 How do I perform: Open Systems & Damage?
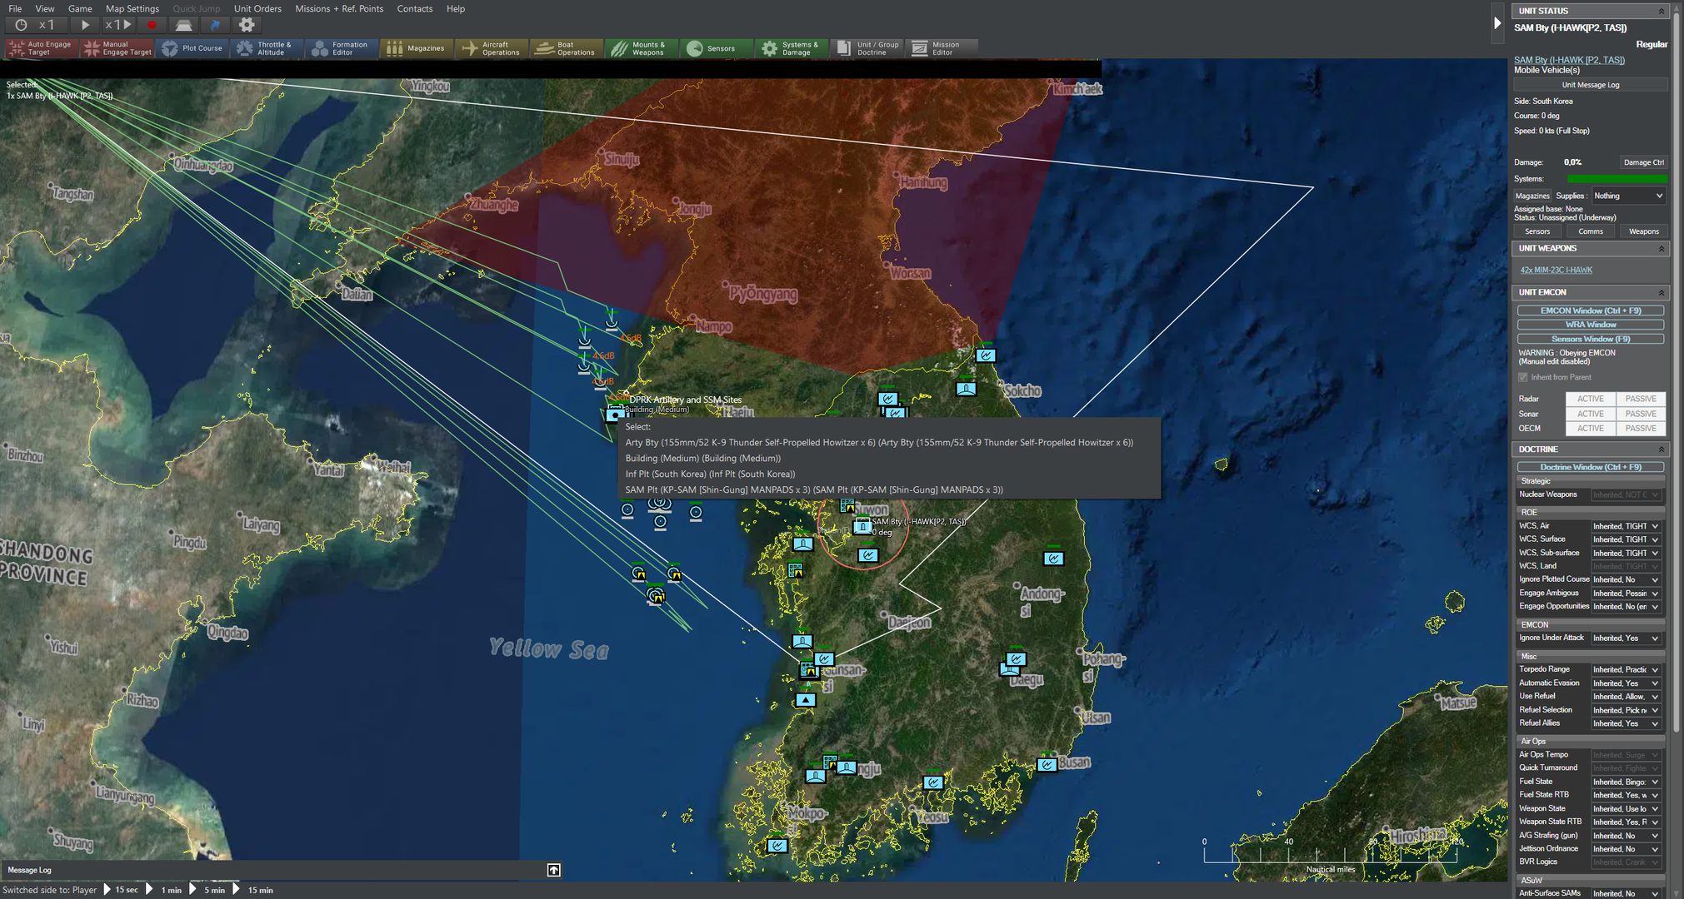pos(792,48)
